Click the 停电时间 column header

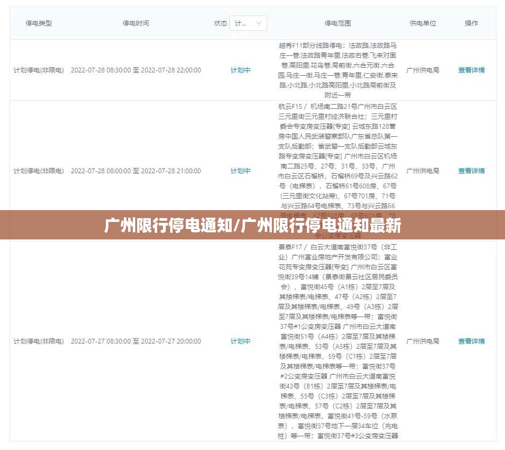click(x=136, y=23)
